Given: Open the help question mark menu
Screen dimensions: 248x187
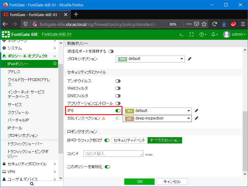Looking at the screenshot, I should [203, 34].
